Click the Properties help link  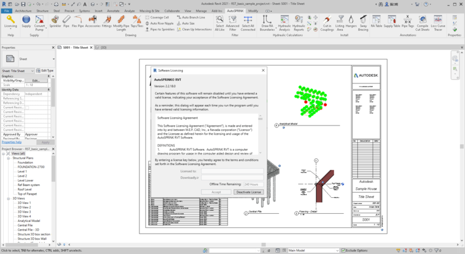(12, 142)
